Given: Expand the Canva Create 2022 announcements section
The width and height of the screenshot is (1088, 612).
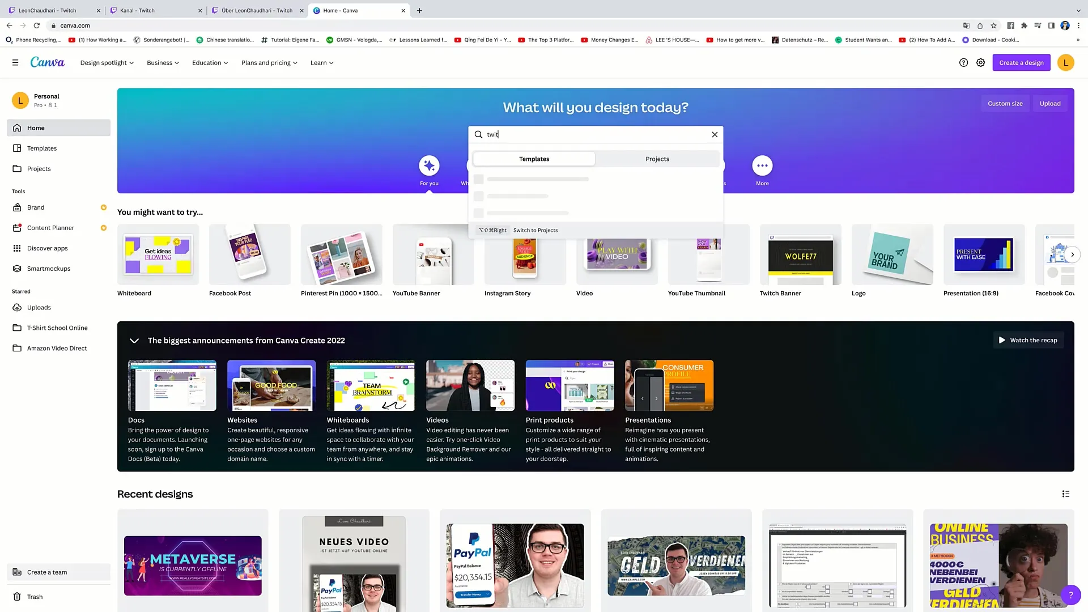Looking at the screenshot, I should point(134,341).
